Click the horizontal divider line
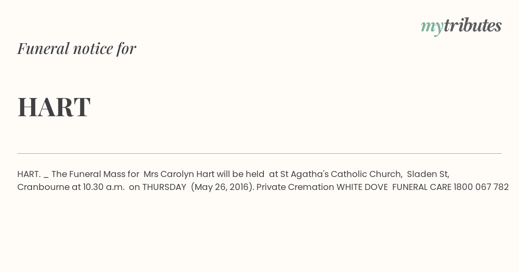Image resolution: width=519 pixels, height=272 pixels. [259, 153]
